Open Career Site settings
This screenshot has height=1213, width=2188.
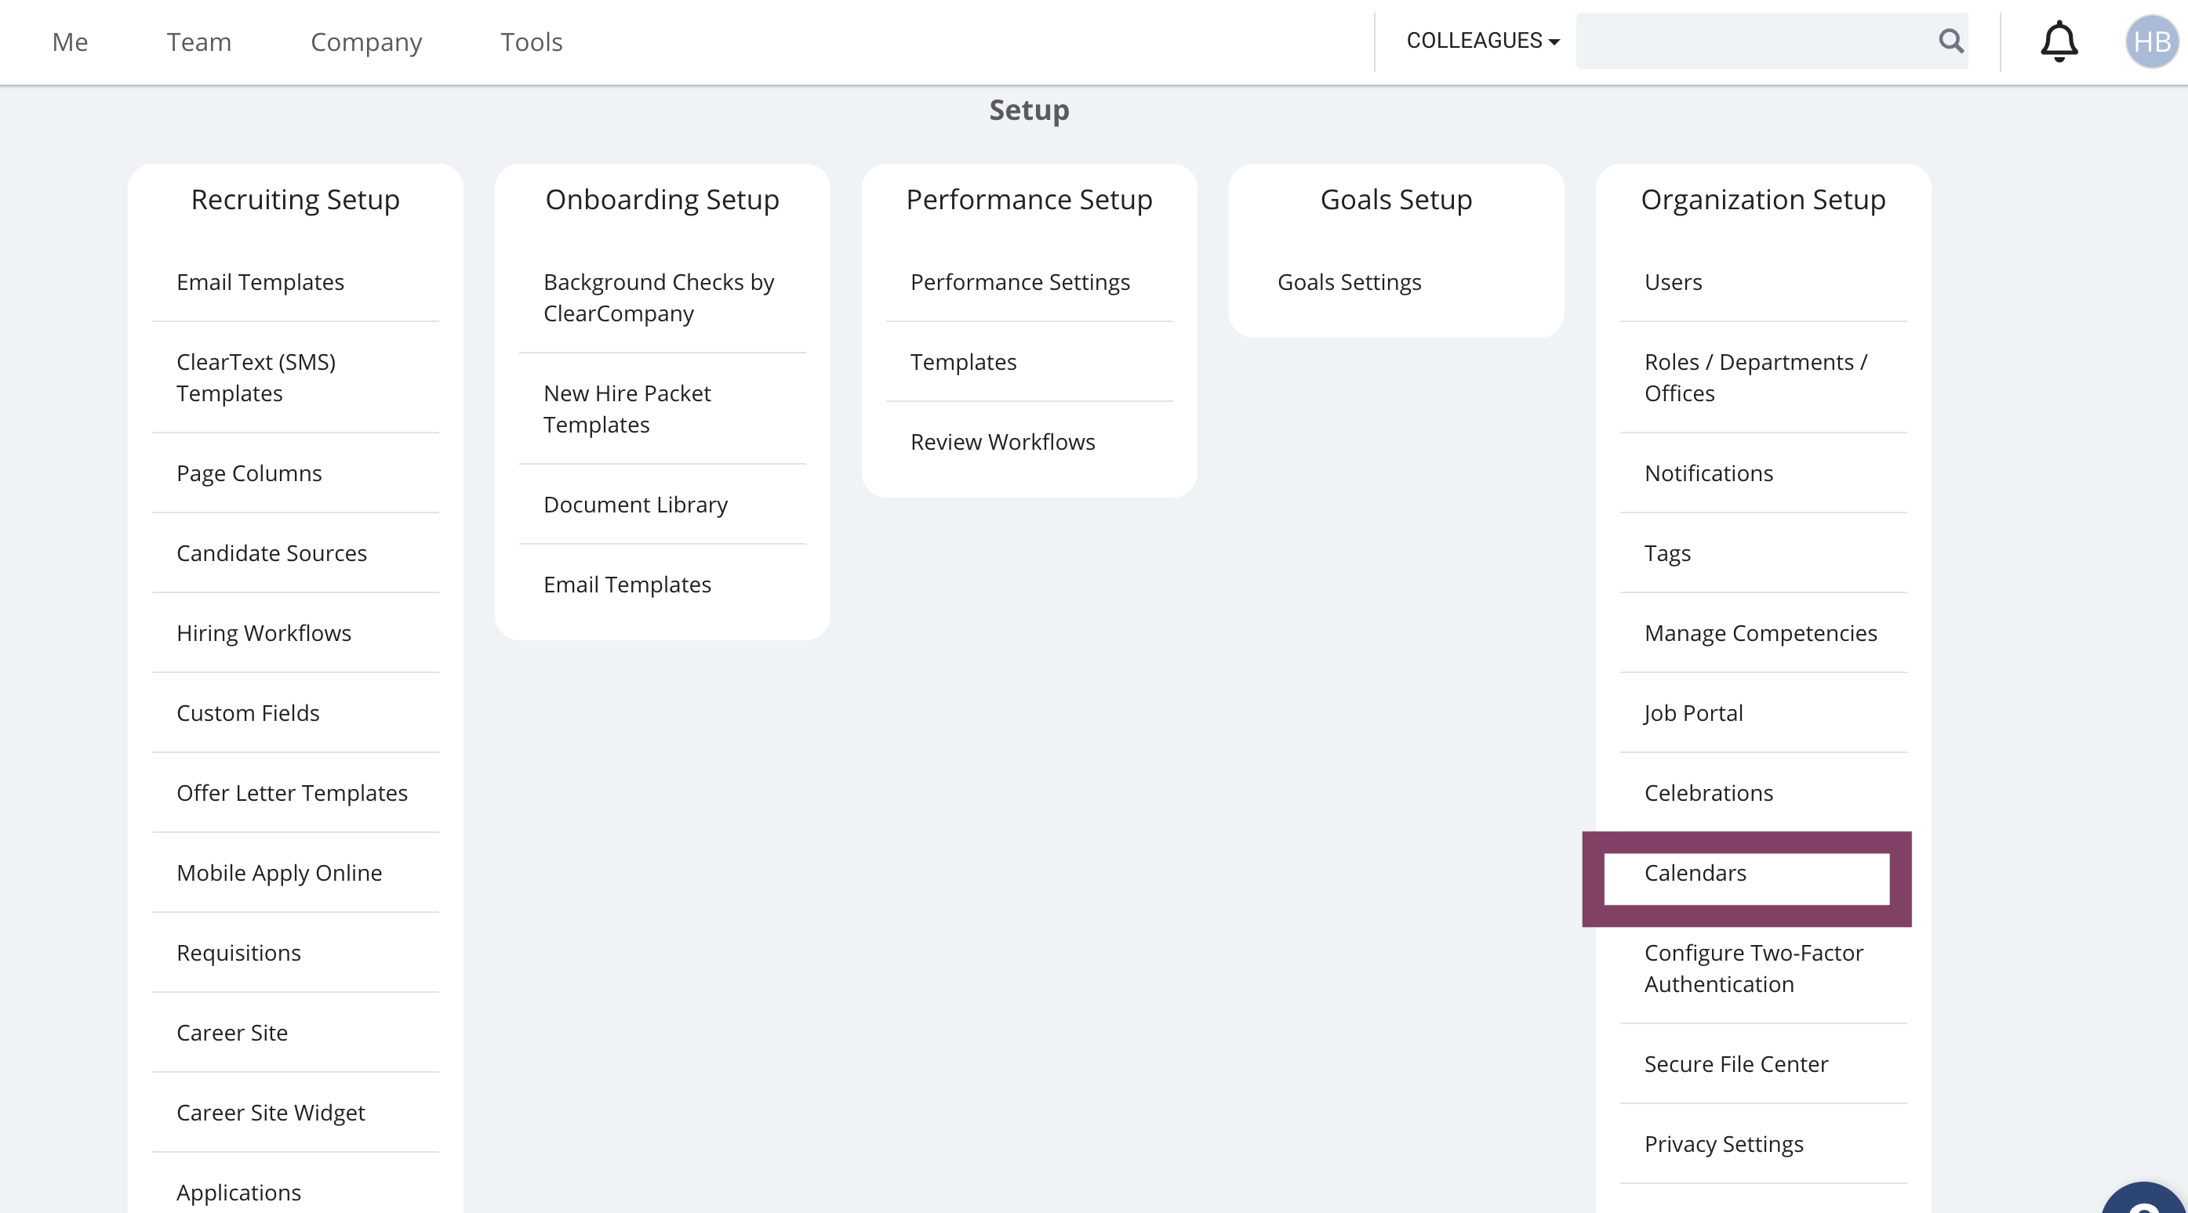[x=232, y=1032]
